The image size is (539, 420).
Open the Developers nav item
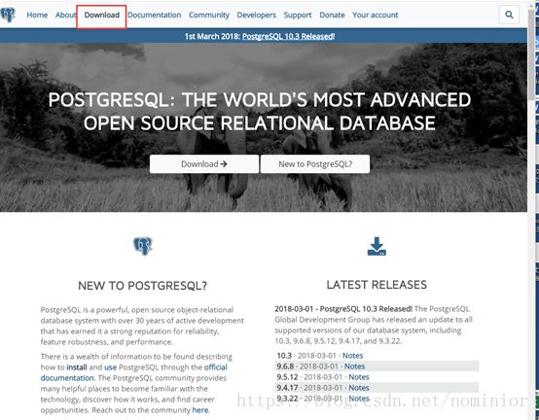pos(257,16)
